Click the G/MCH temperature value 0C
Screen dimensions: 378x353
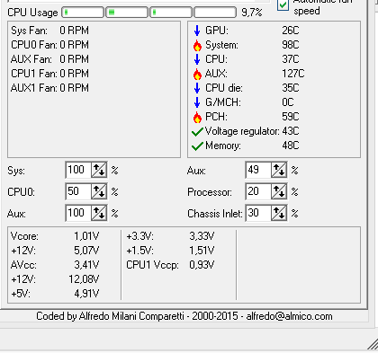(288, 102)
